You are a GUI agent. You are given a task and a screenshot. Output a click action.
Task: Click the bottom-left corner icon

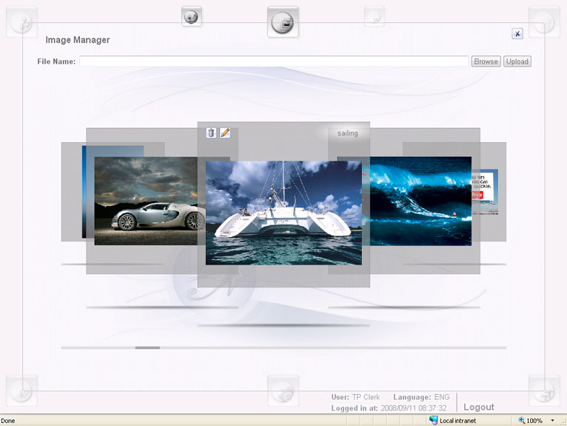(x=22, y=390)
